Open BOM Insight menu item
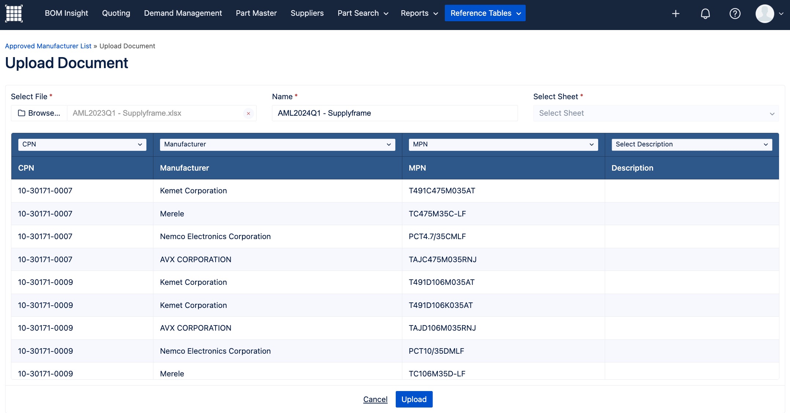The image size is (790, 413). 66,13
